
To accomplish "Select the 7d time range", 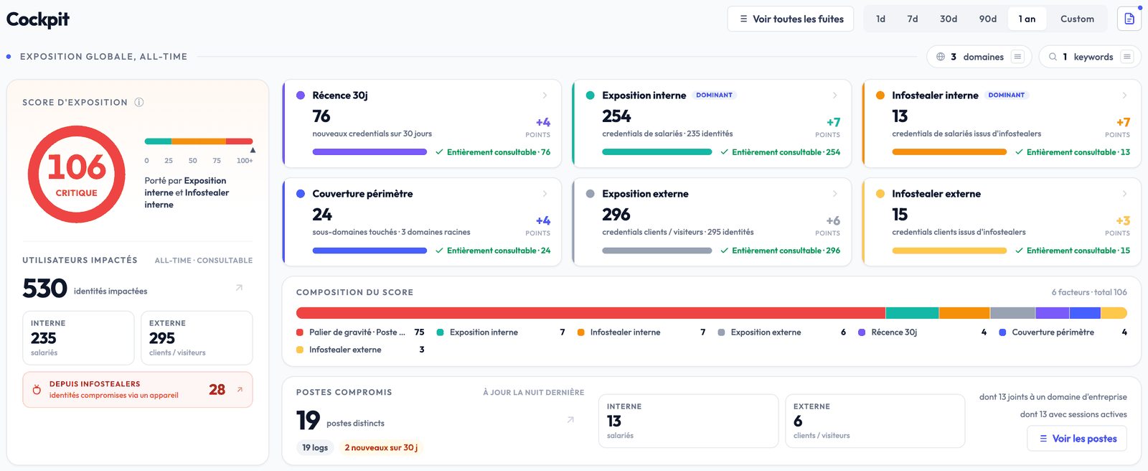I will click(913, 19).
